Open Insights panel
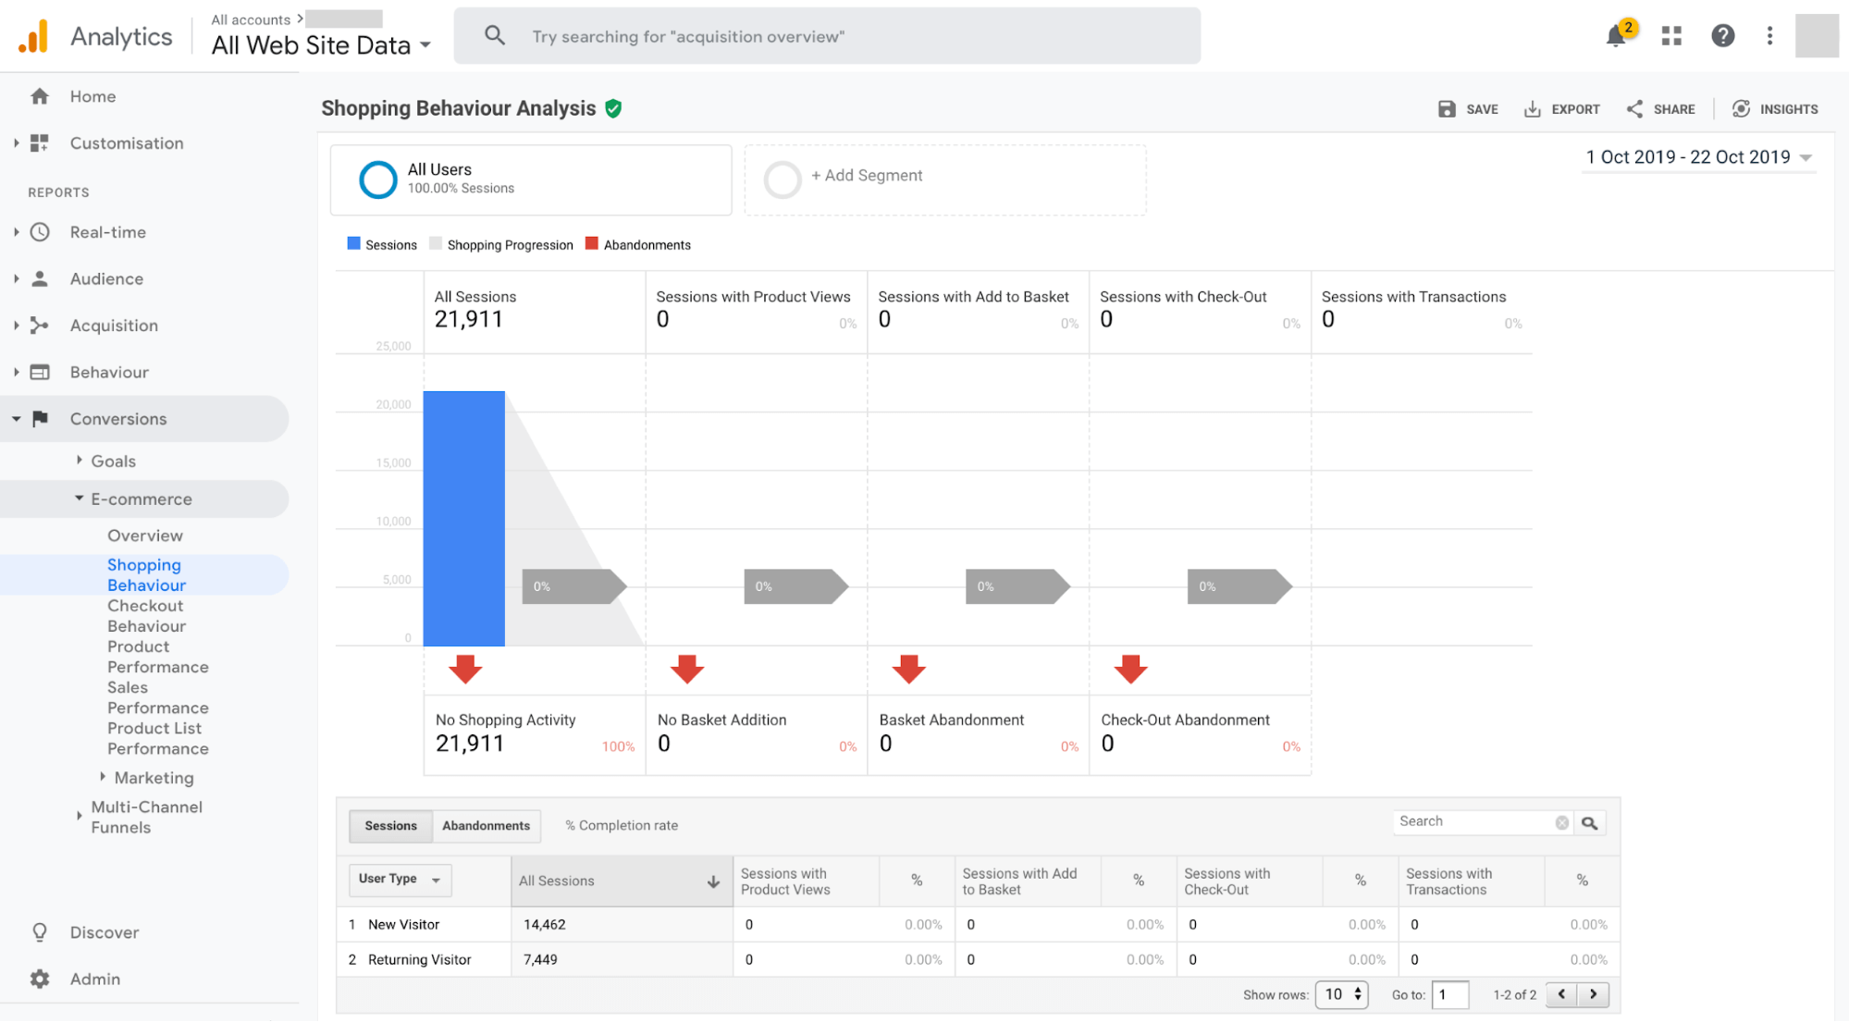This screenshot has height=1022, width=1849. pyautogui.click(x=1775, y=108)
